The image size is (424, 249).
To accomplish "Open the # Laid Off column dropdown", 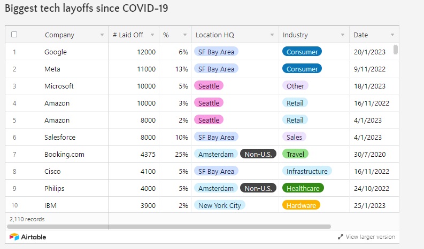I will tap(152, 35).
